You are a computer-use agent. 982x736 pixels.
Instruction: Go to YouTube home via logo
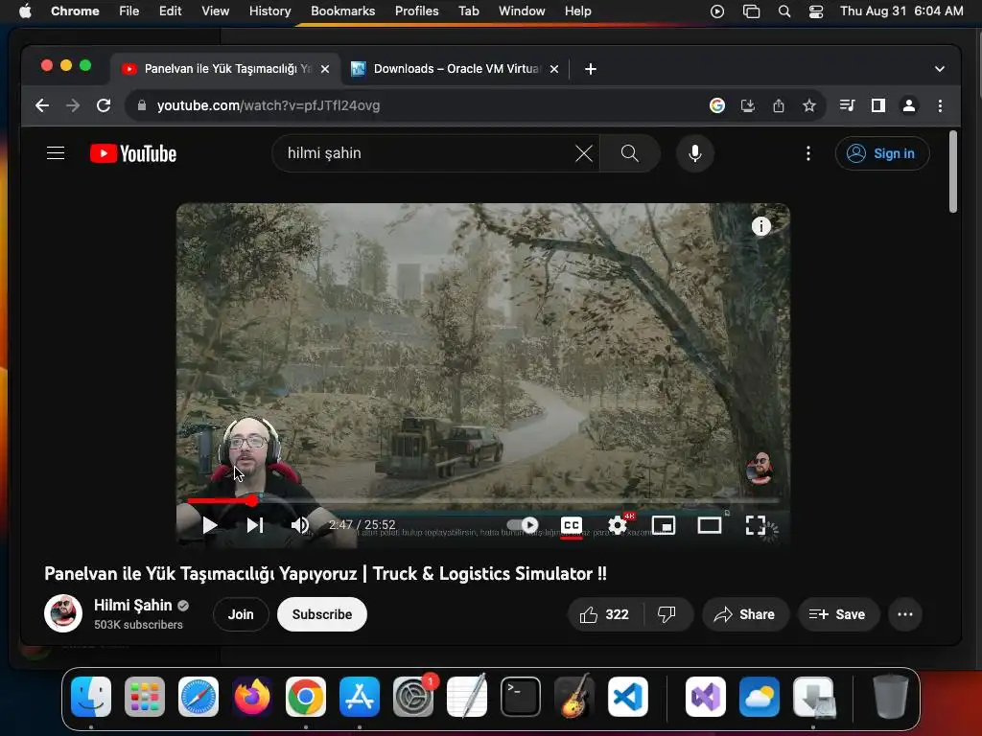pos(132,153)
